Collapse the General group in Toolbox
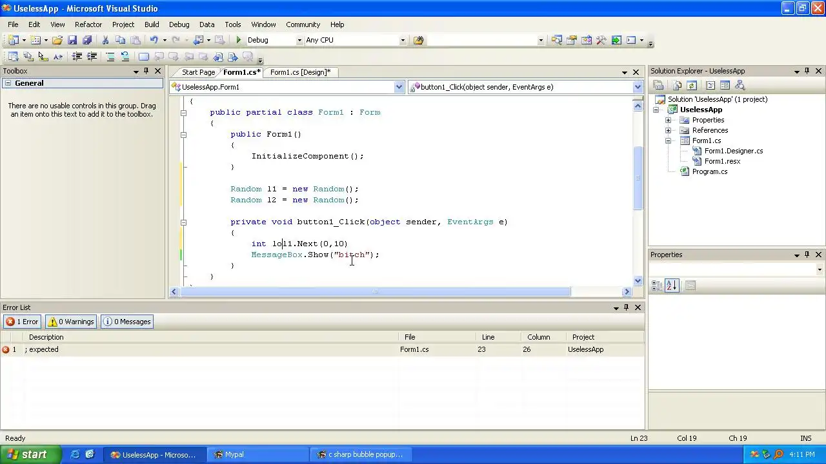The height and width of the screenshot is (464, 826). [7, 83]
